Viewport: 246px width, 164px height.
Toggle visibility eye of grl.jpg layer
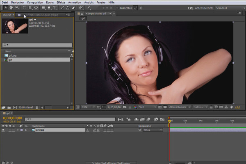pos(3,130)
